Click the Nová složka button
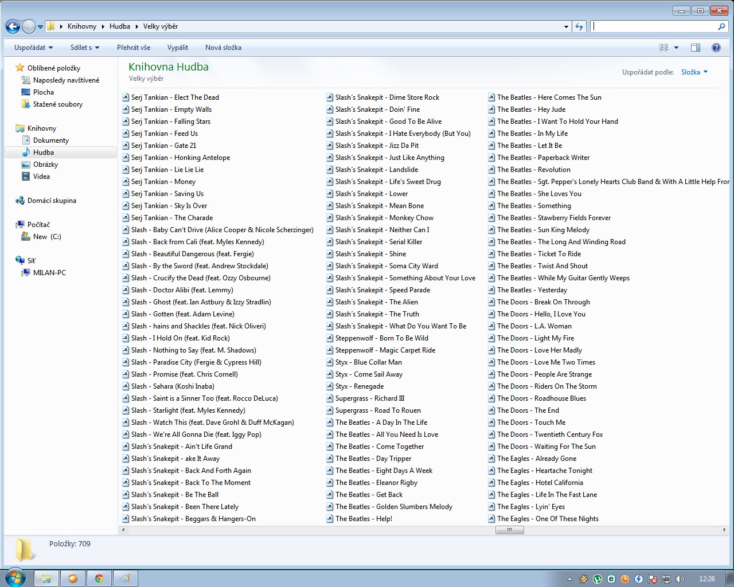Screen dimensions: 734x587 click(223, 48)
